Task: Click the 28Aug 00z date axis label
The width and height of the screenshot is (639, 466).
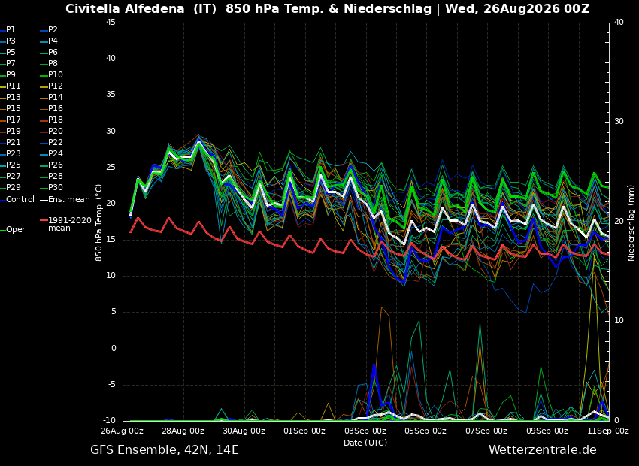Action: (x=183, y=431)
